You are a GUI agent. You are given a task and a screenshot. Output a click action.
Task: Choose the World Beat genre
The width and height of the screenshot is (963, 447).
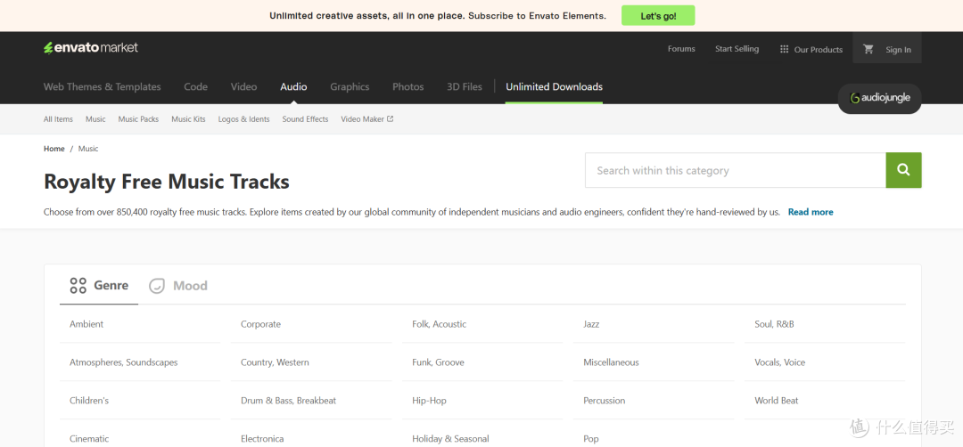(777, 401)
